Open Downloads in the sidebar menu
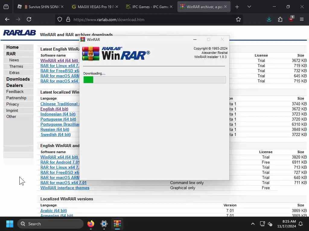Viewport: 309px width, 231px height. coord(18,79)
